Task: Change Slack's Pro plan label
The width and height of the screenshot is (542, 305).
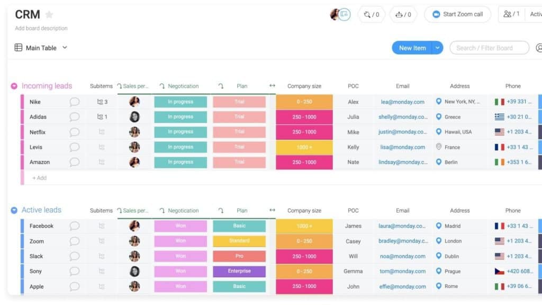Action: (x=239, y=256)
